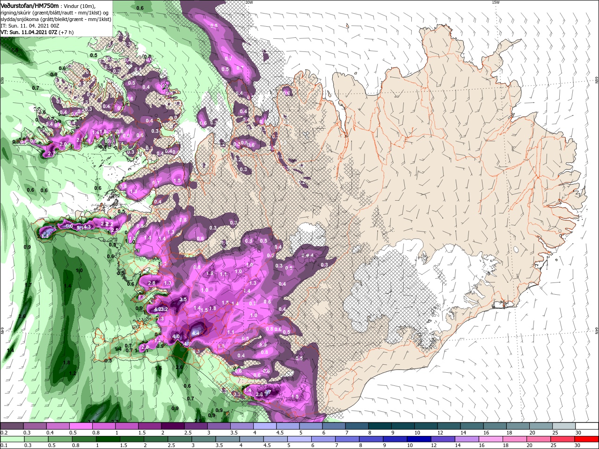This screenshot has width=599, height=449.
Task: Pick the bright magenta 0.5 swatch in snow legend
Action: coord(80,426)
